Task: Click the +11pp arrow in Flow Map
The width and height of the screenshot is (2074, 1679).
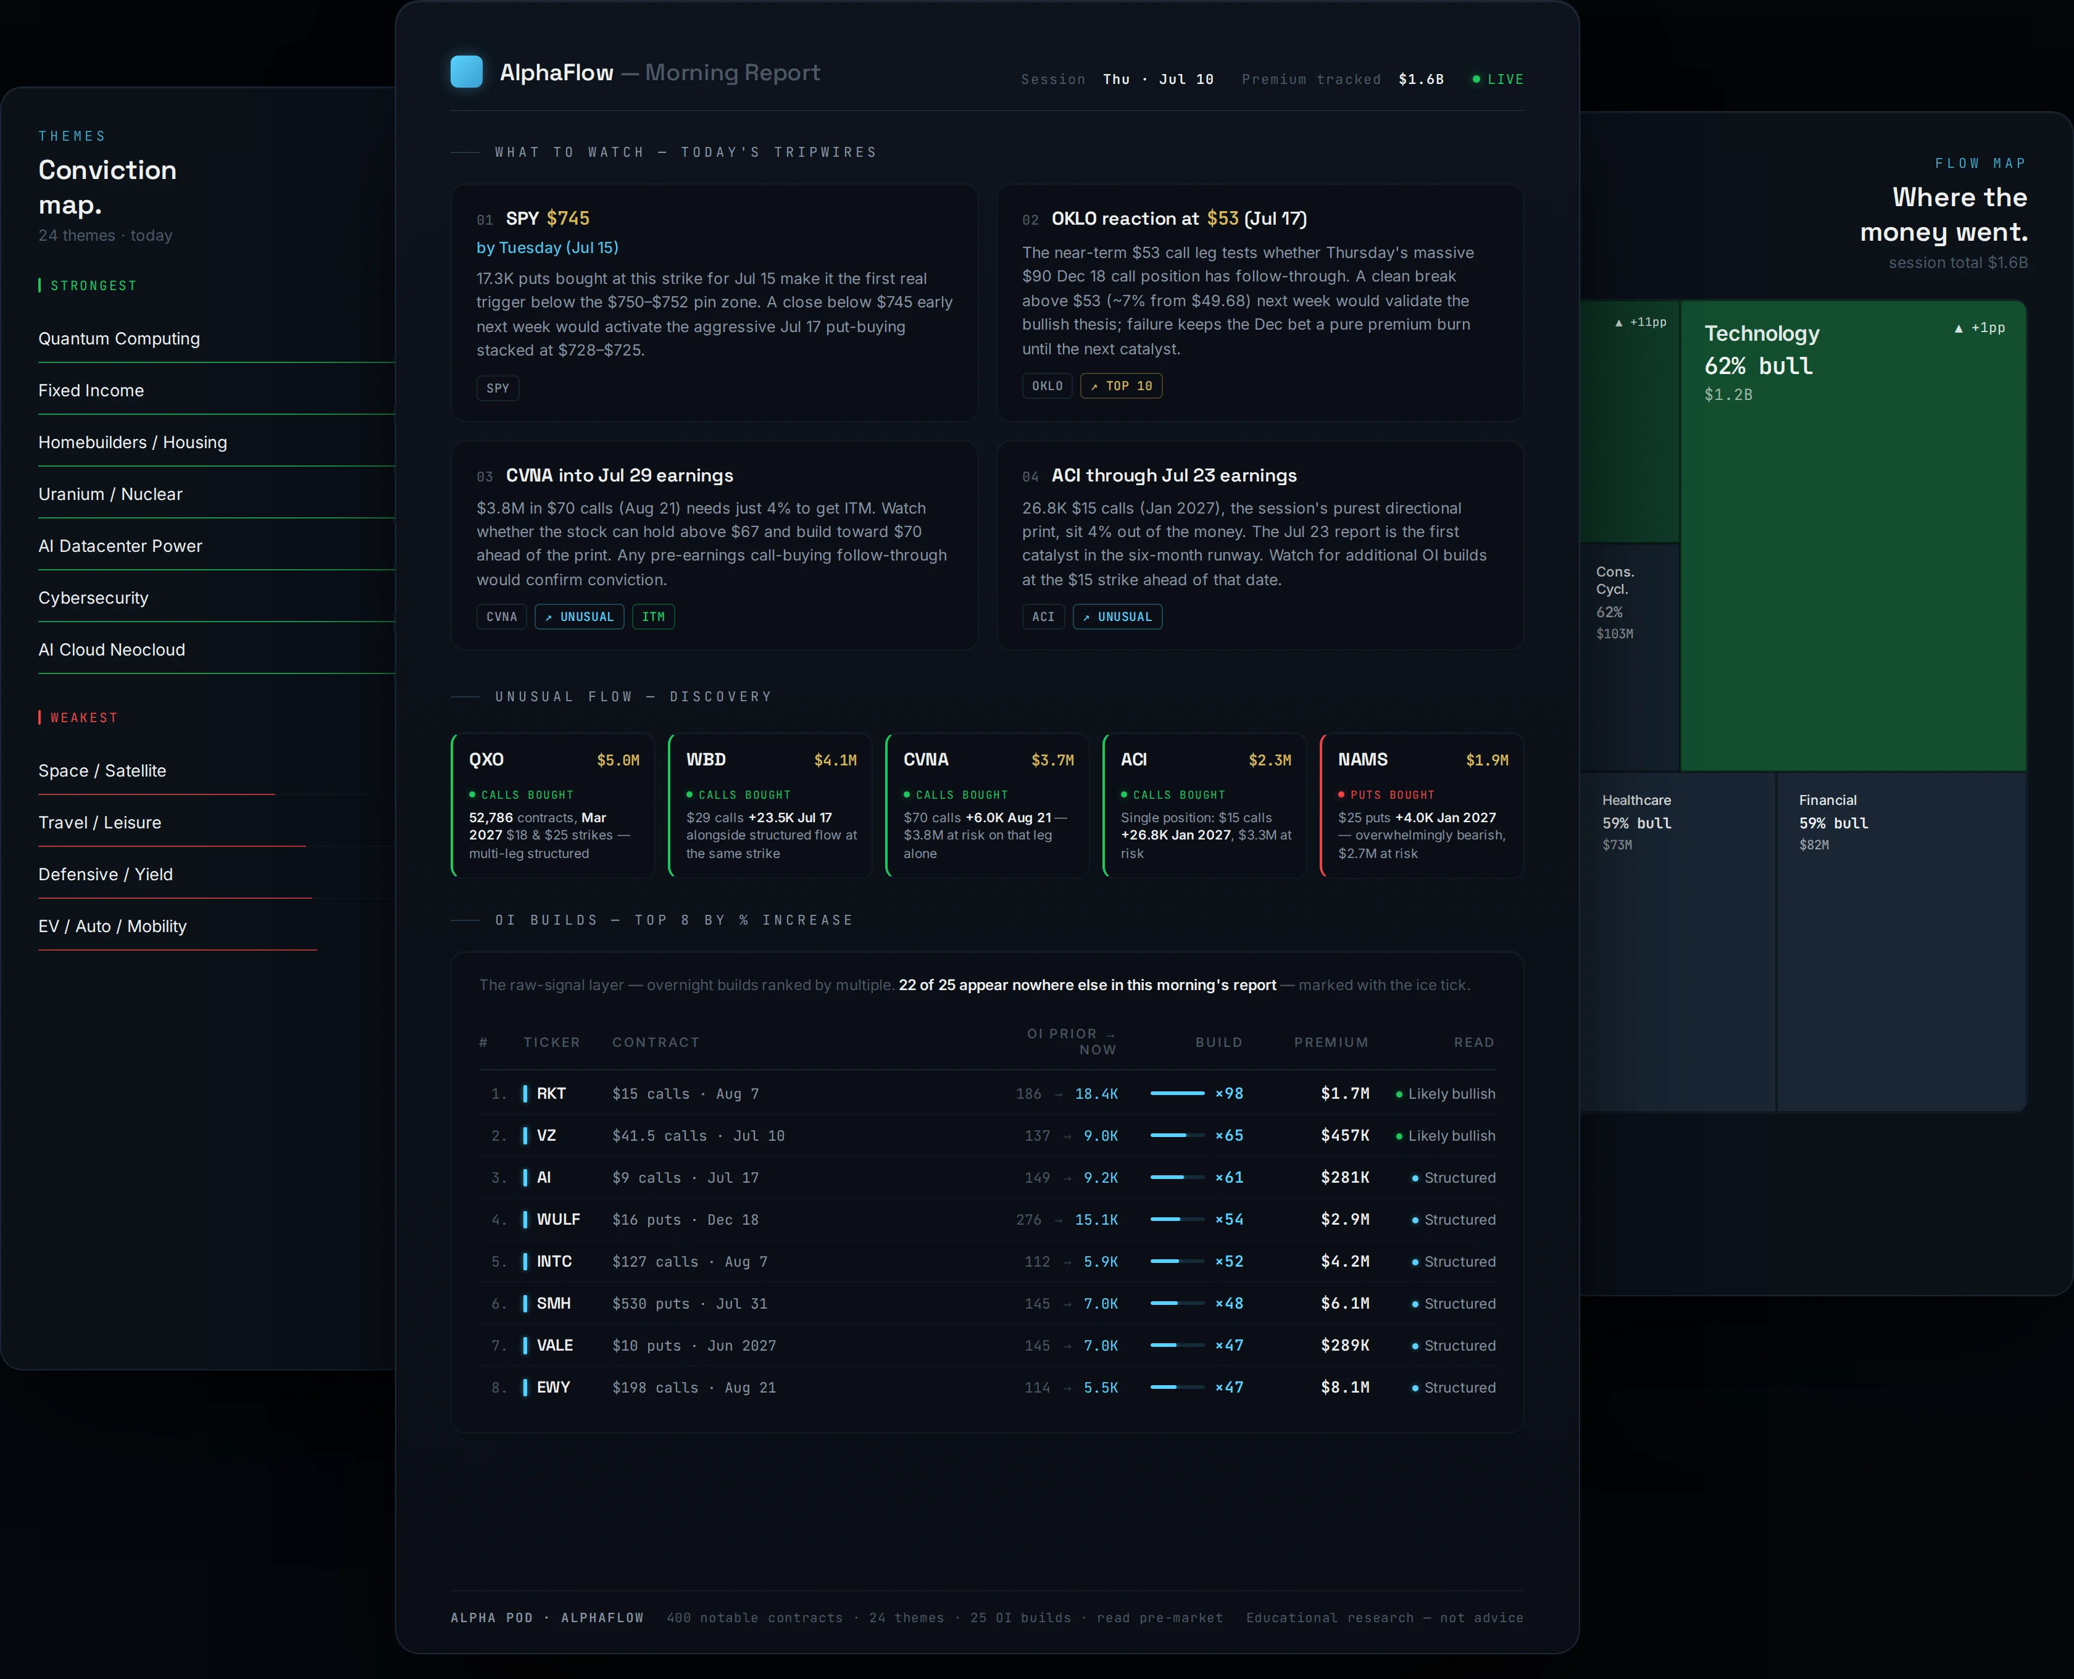Action: click(x=1641, y=322)
